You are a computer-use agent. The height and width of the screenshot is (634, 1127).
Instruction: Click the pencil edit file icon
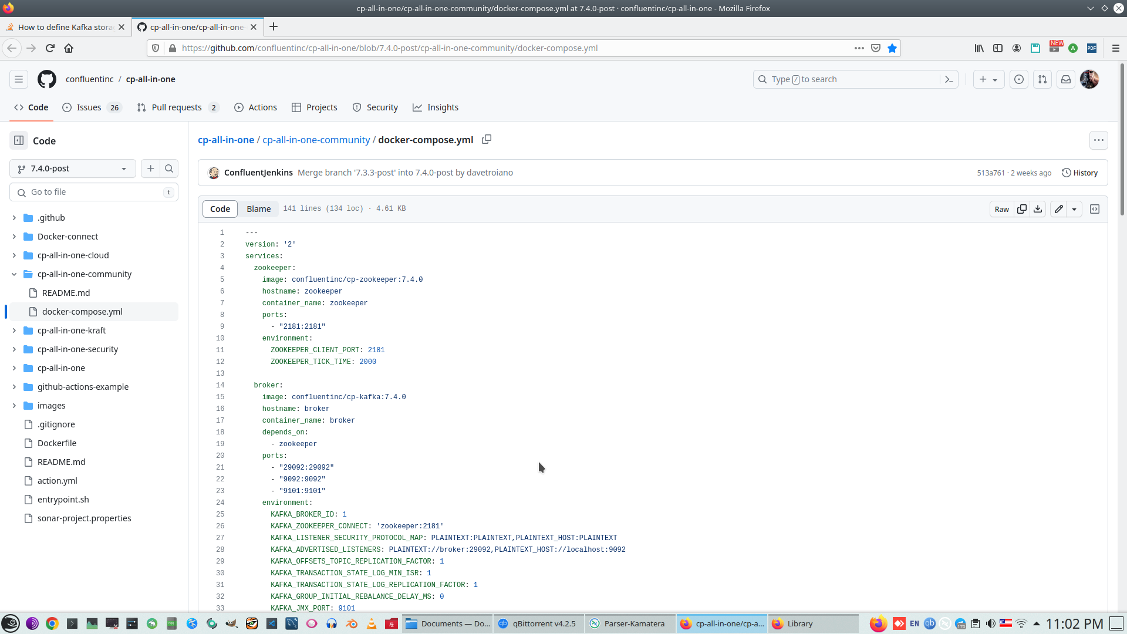coord(1058,209)
